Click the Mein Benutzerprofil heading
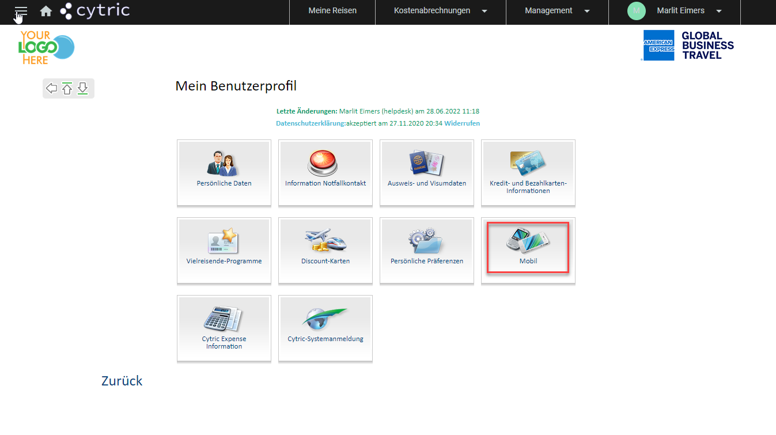 coord(236,86)
